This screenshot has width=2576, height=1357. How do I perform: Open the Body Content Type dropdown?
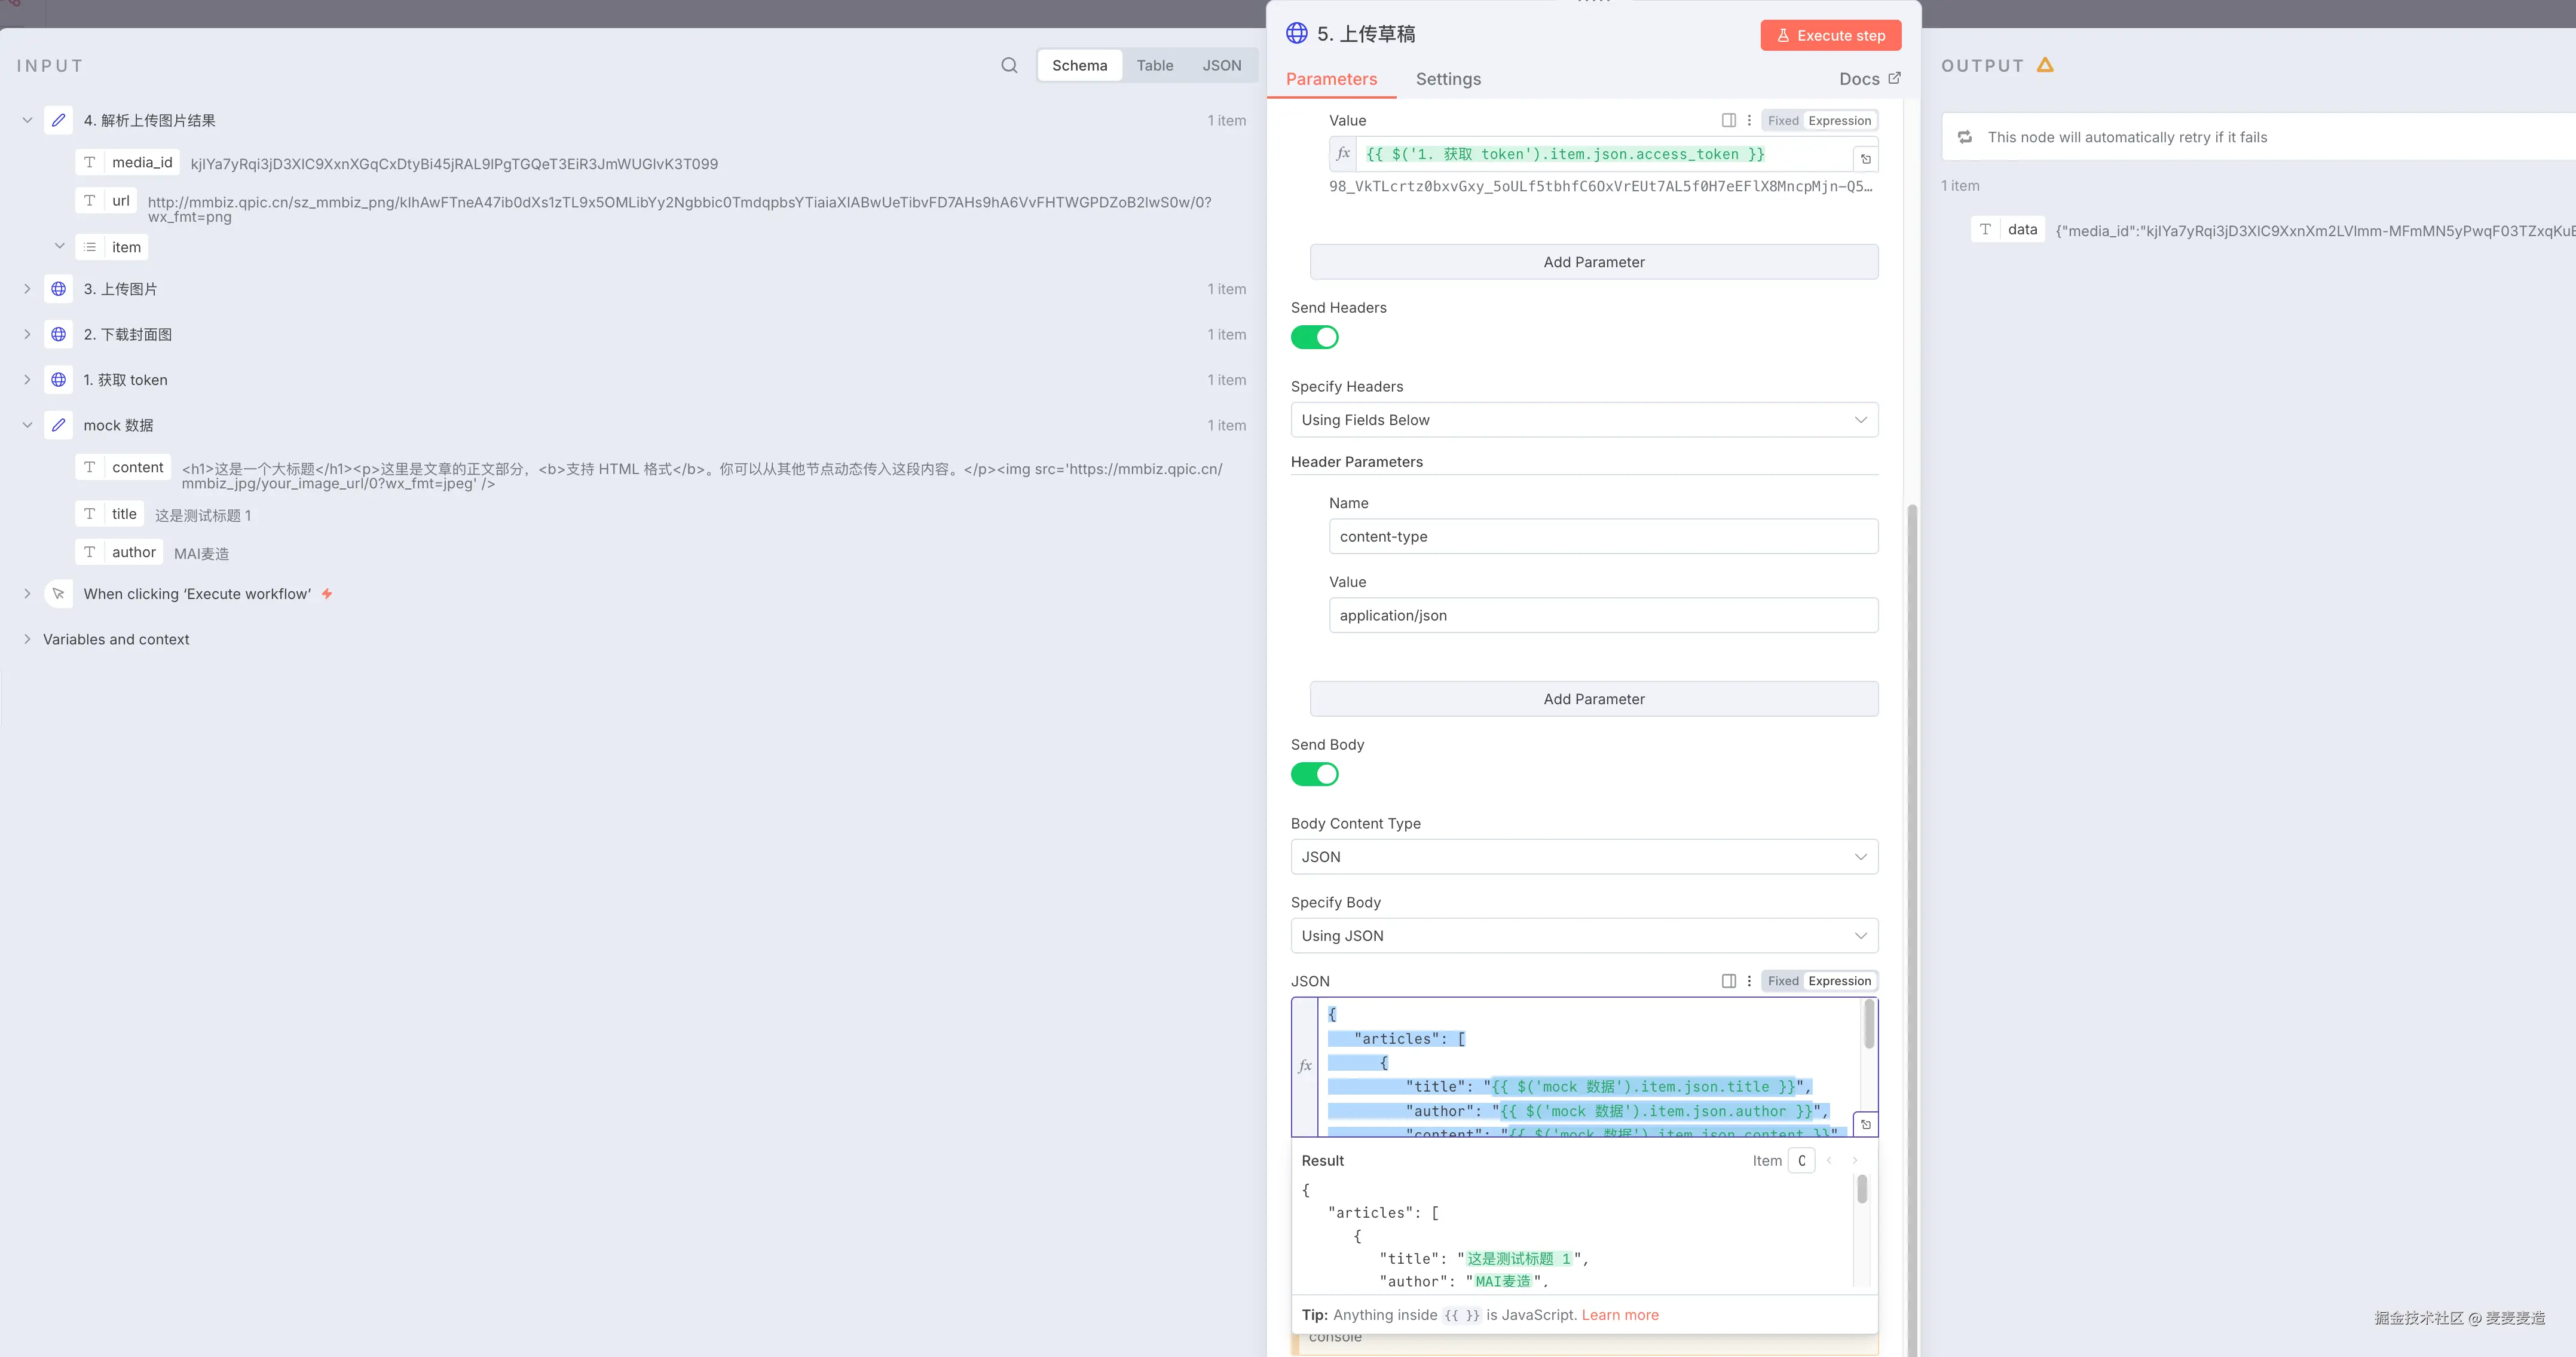1583,857
